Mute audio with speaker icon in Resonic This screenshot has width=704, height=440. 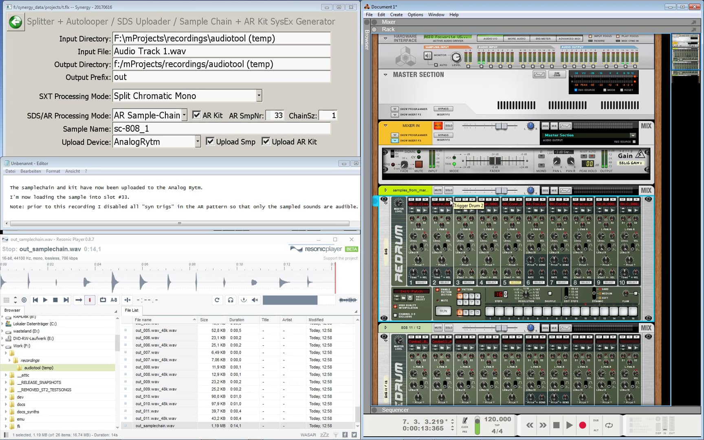point(255,300)
